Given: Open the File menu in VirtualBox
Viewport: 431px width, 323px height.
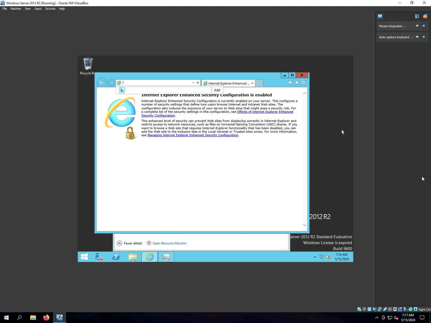Looking at the screenshot, I should click(x=5, y=9).
